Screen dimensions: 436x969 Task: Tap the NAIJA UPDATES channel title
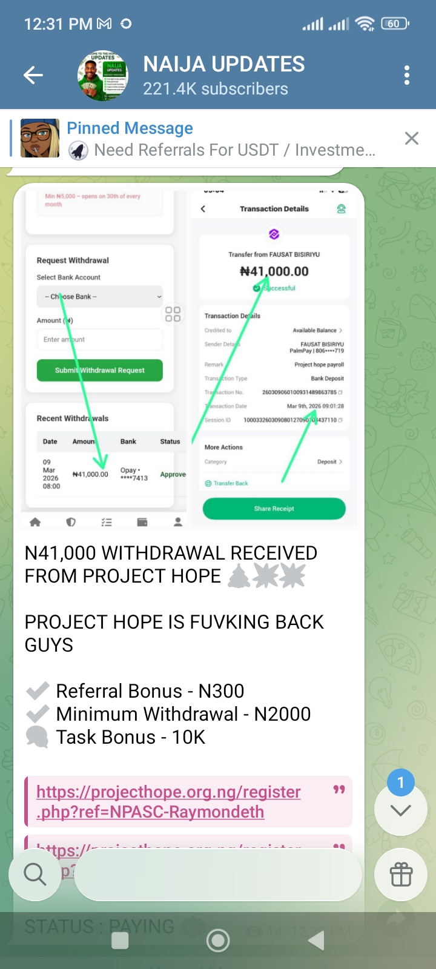point(224,64)
